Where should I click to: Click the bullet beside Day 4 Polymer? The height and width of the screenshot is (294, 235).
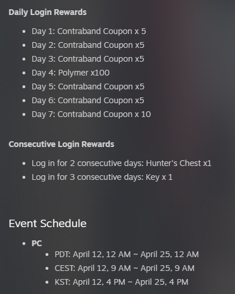coord(24,73)
